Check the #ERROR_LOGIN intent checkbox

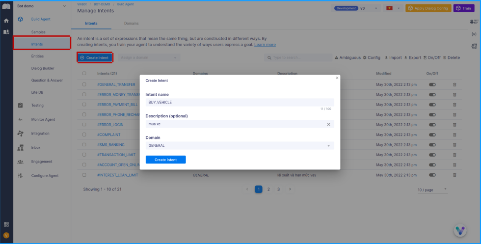(x=84, y=125)
